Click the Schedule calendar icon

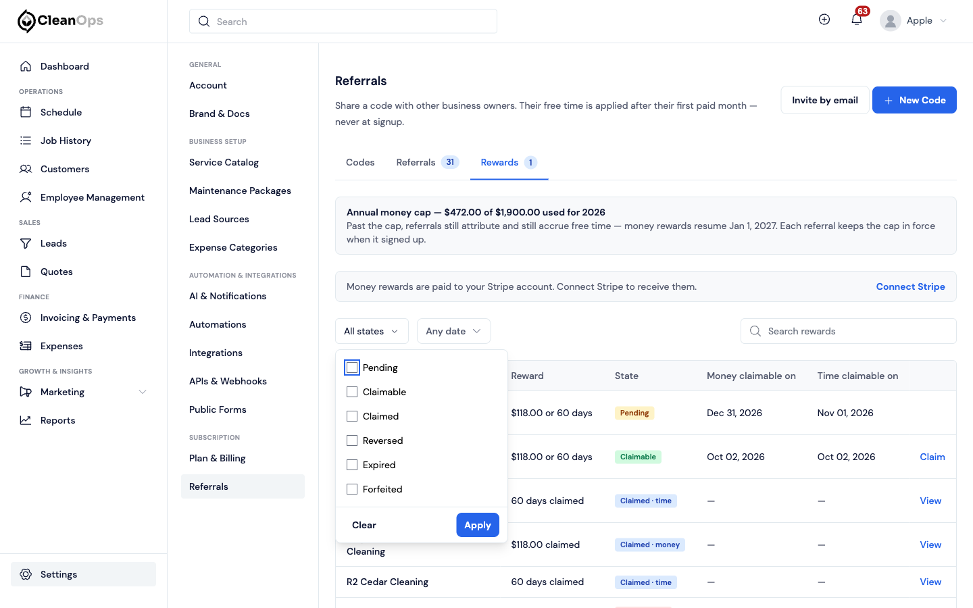(x=26, y=112)
